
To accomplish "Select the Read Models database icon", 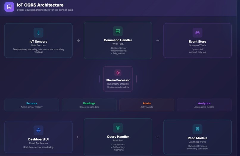I will click(197, 129).
